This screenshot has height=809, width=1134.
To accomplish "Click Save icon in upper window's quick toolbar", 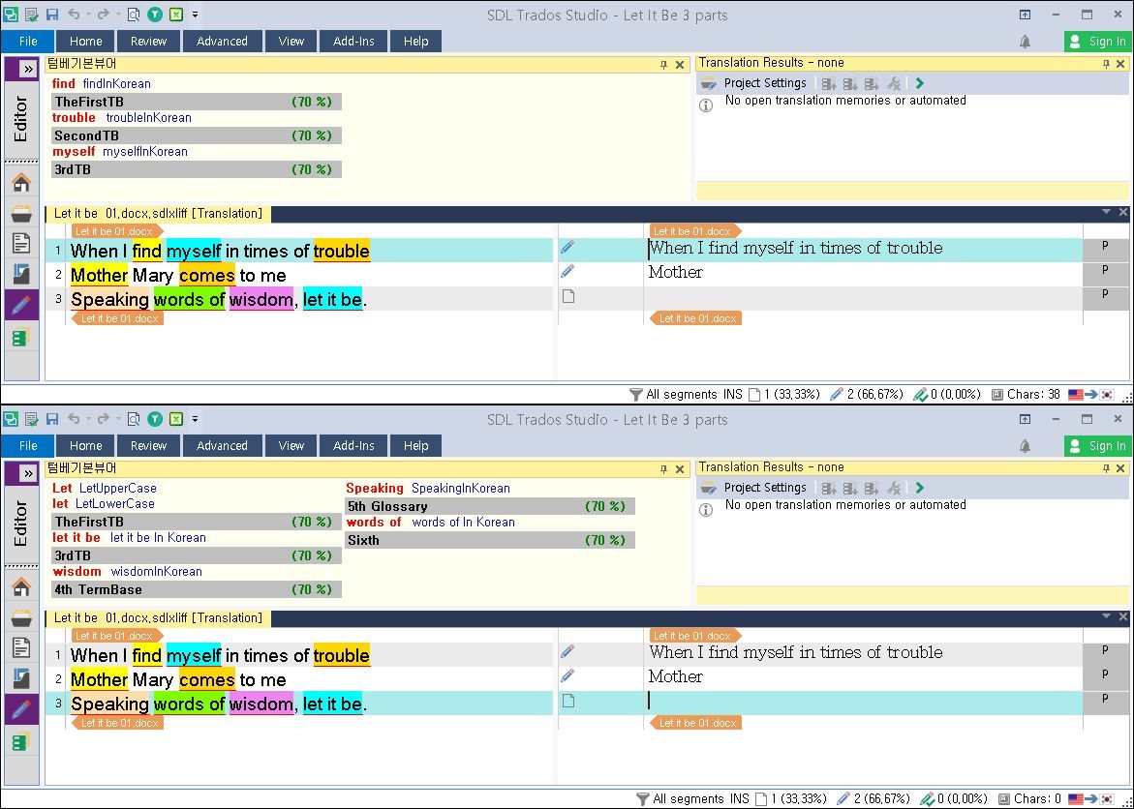I will [52, 15].
